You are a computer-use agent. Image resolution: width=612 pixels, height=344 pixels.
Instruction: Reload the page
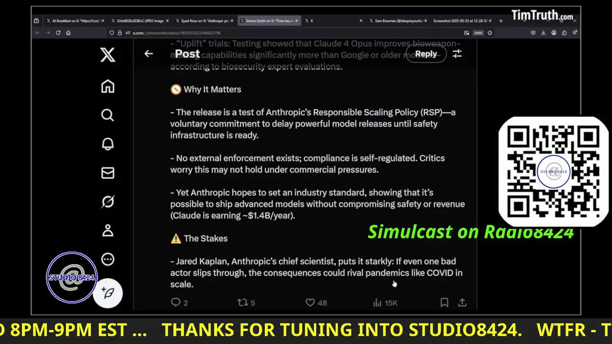point(58,32)
